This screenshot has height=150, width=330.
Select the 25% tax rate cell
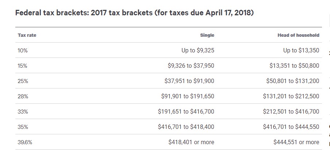click(23, 81)
